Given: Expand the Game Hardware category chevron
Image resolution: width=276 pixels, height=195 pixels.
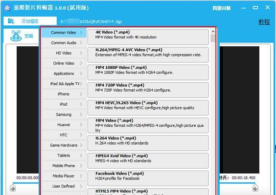Looking at the screenshot, I should [x=81, y=145].
